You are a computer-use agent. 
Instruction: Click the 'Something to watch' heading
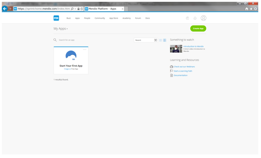tap(182, 40)
